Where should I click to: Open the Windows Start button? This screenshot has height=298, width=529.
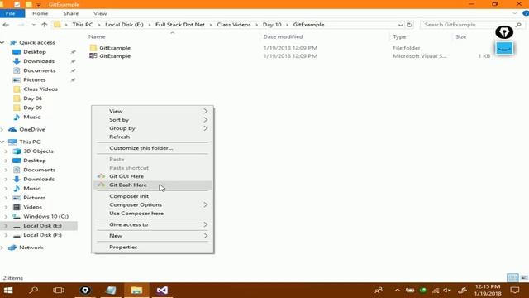8,291
